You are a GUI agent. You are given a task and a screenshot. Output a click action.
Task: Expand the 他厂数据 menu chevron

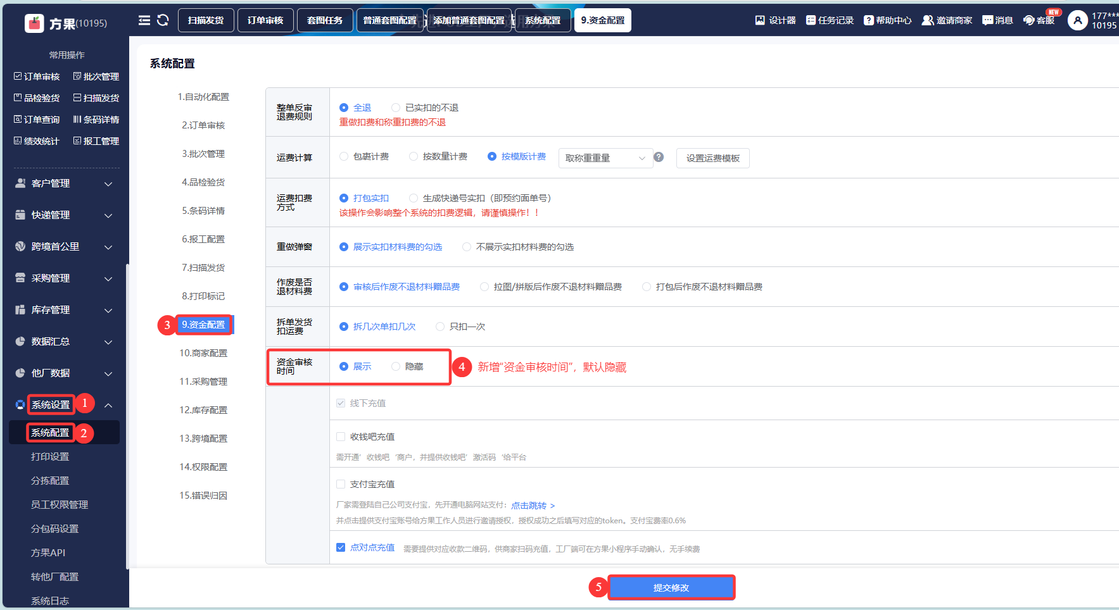coord(108,374)
